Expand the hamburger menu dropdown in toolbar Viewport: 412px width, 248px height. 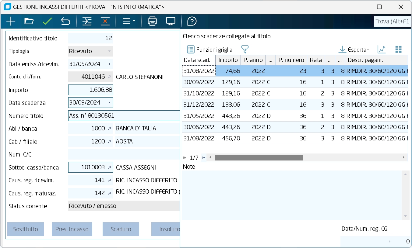pos(129,21)
